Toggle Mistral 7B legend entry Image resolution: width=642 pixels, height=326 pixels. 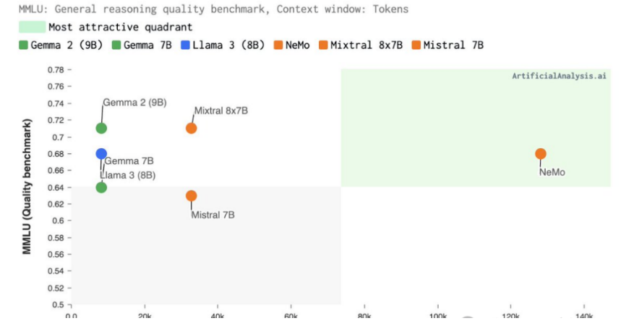(x=448, y=45)
